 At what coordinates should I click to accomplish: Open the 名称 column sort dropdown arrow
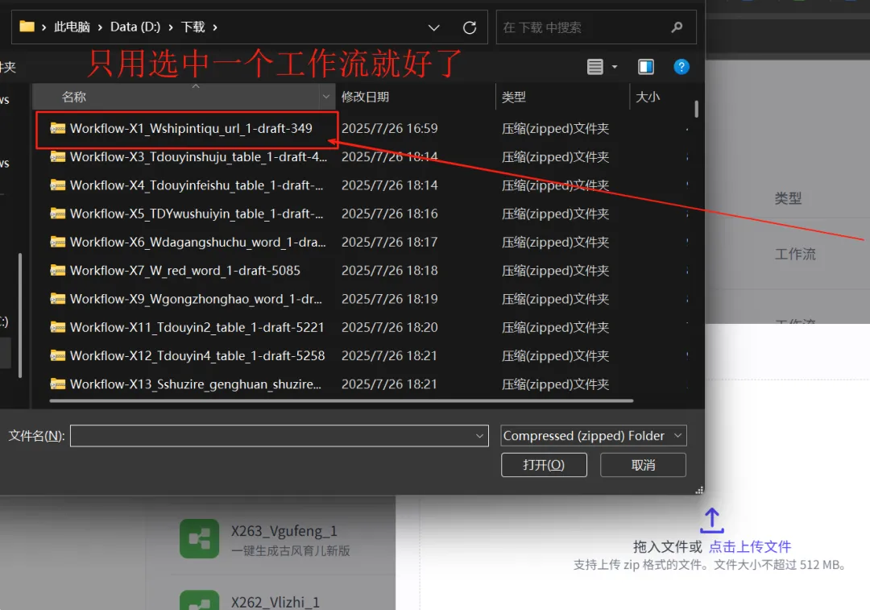325,97
